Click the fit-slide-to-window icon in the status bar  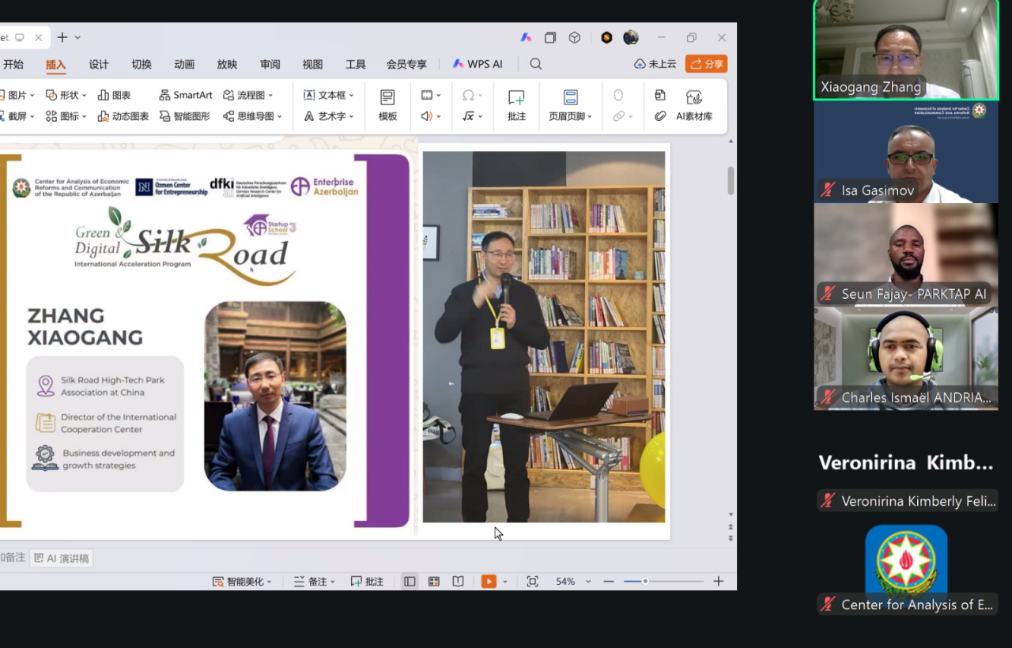[x=532, y=581]
